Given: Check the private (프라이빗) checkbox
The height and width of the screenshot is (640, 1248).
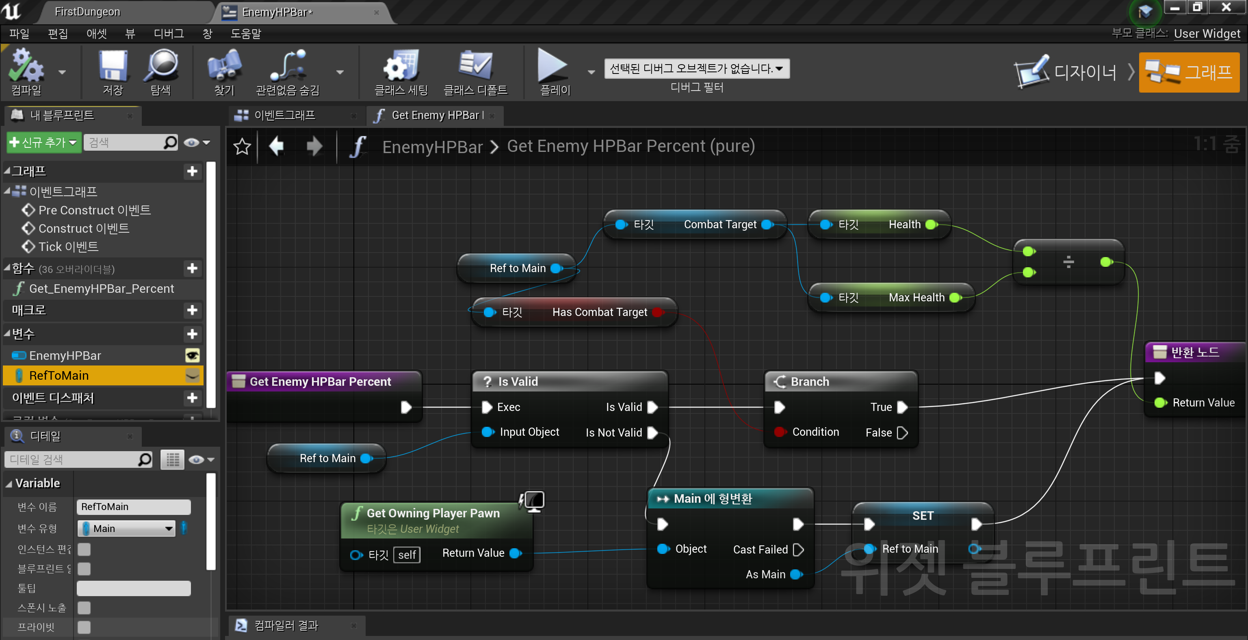Looking at the screenshot, I should [x=84, y=627].
